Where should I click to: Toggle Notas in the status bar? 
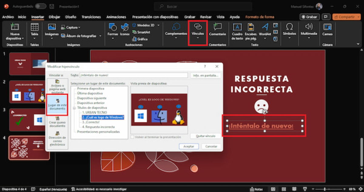pyautogui.click(x=256, y=189)
